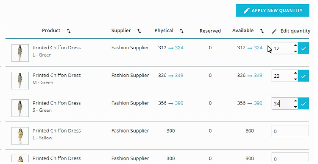Focus the L - Yellow quantity input field
Viewport: 318px width, 164px height.
click(290, 131)
